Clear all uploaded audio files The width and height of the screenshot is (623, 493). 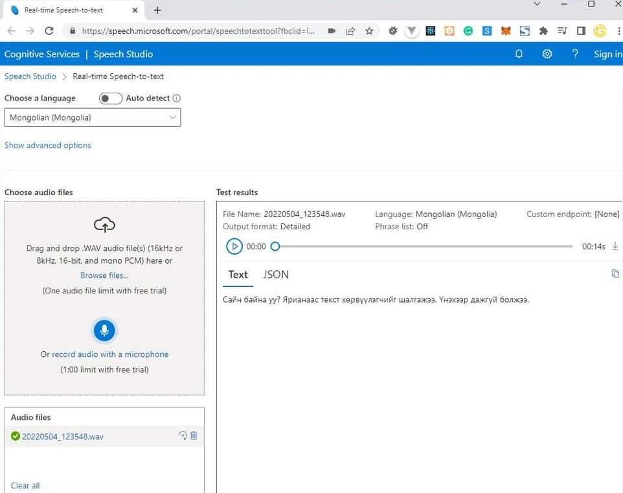(x=25, y=485)
